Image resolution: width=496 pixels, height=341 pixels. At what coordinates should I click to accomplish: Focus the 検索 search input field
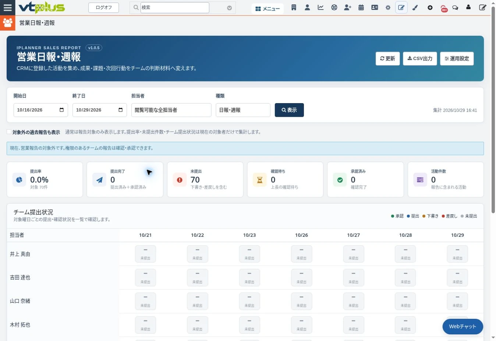click(x=175, y=7)
